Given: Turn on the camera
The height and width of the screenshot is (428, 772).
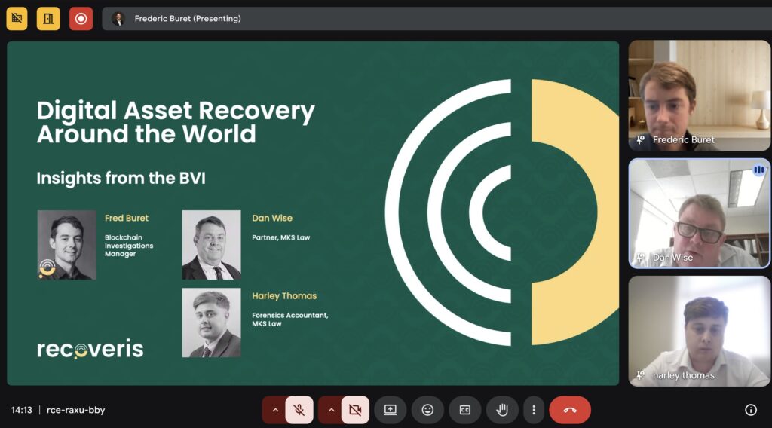Looking at the screenshot, I should [x=355, y=410].
